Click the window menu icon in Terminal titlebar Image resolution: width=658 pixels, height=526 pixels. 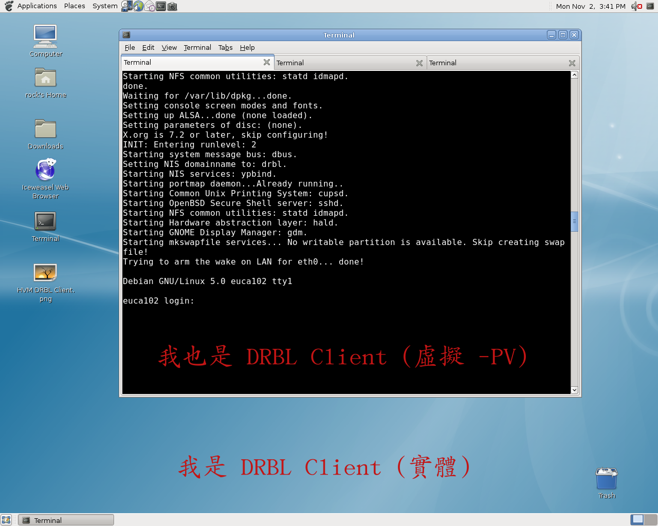pyautogui.click(x=126, y=35)
